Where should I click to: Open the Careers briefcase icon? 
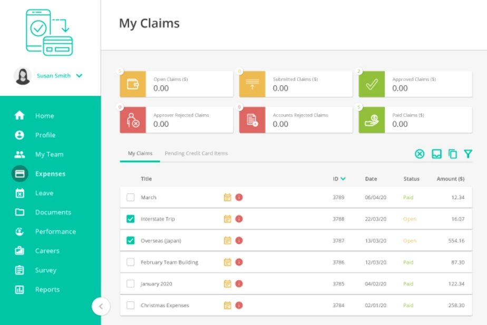point(20,251)
